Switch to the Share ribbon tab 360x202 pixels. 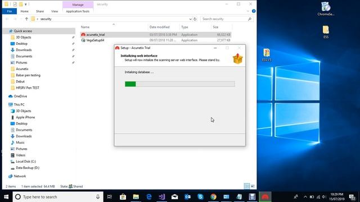(40, 11)
